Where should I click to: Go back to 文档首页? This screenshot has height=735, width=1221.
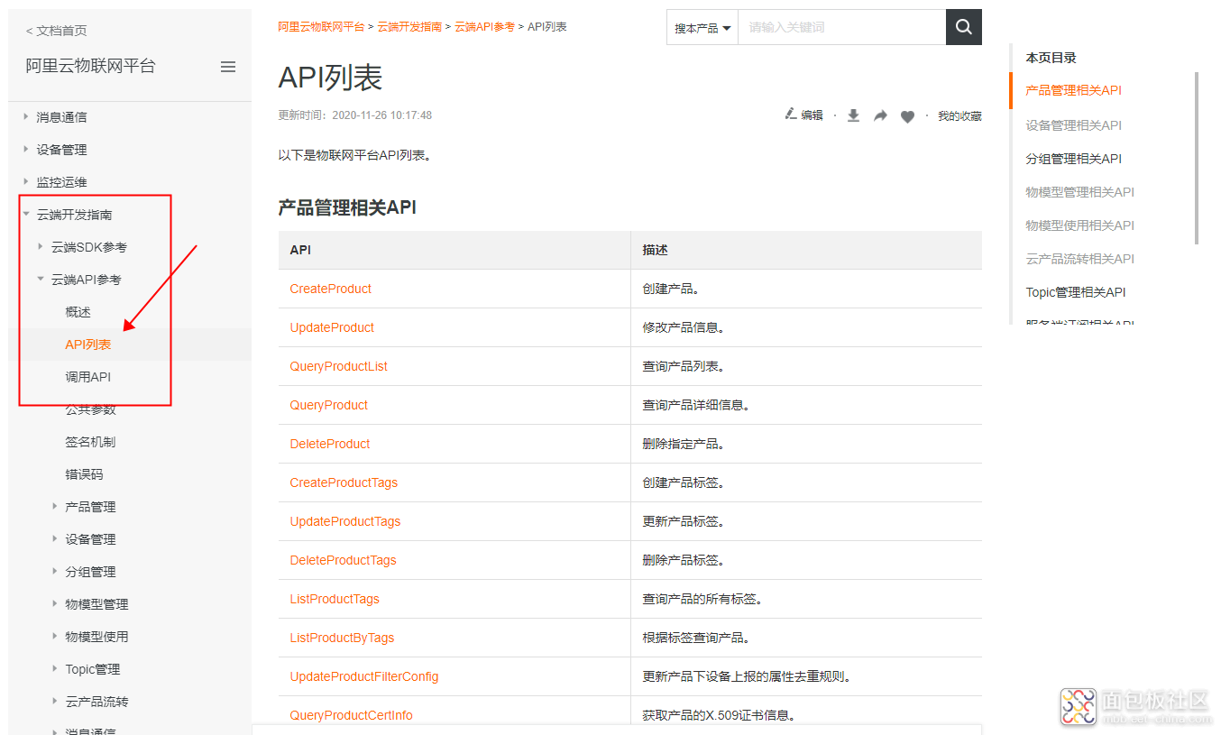pos(56,31)
